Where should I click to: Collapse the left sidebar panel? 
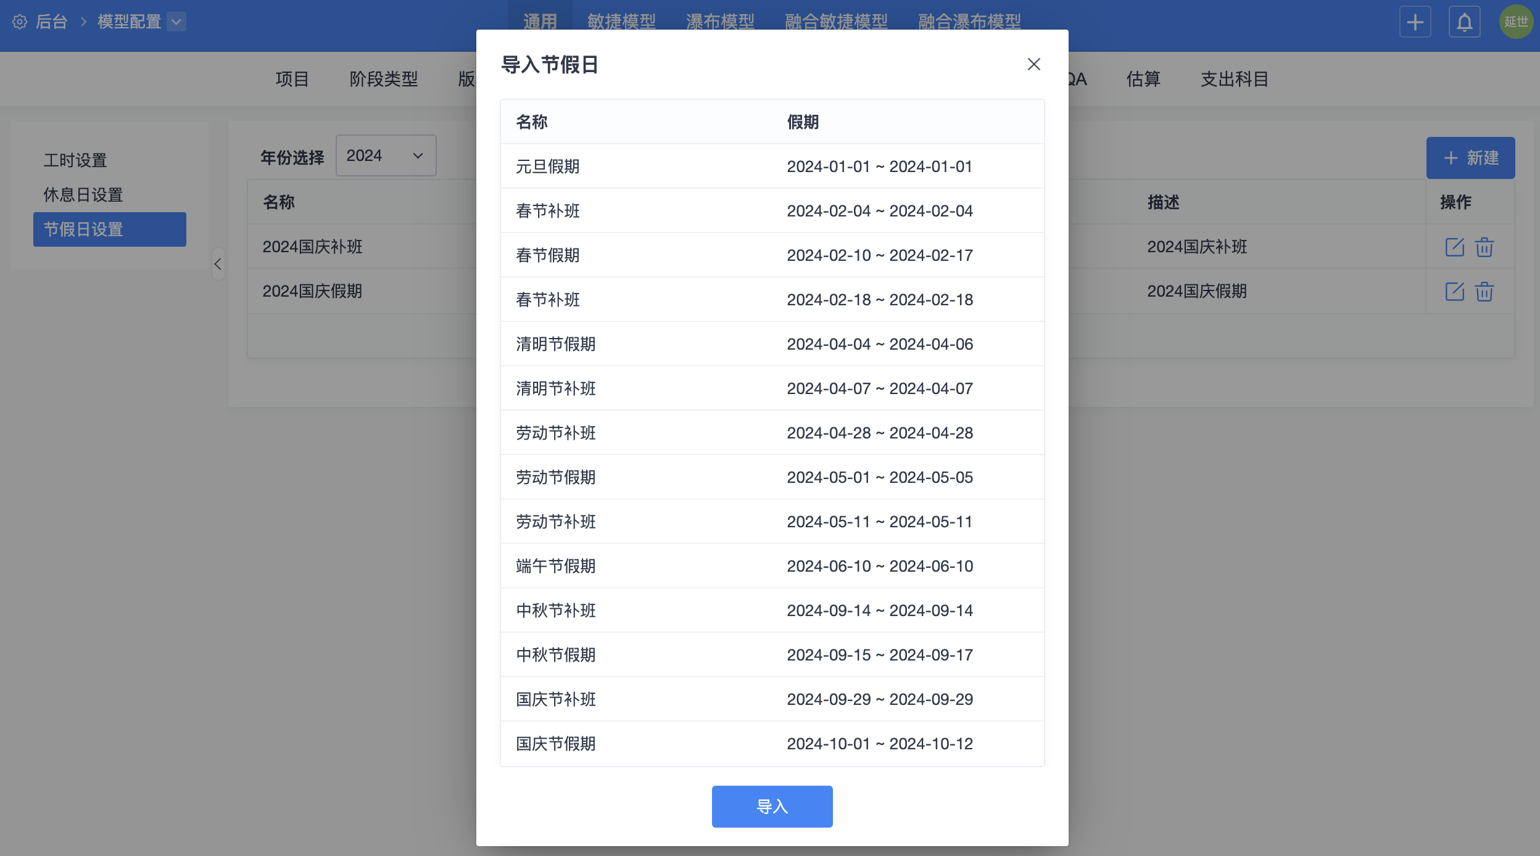click(218, 264)
